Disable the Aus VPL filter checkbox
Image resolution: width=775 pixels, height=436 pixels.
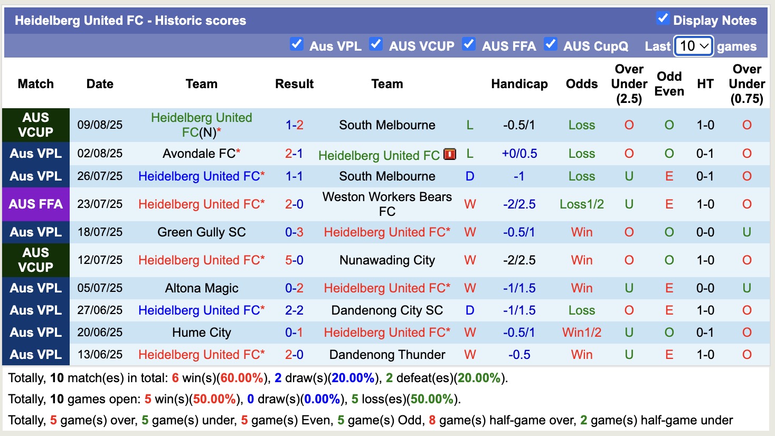click(297, 45)
